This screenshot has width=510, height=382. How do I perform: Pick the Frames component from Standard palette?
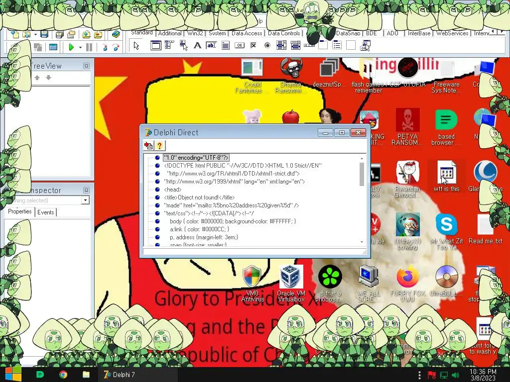tap(155, 45)
